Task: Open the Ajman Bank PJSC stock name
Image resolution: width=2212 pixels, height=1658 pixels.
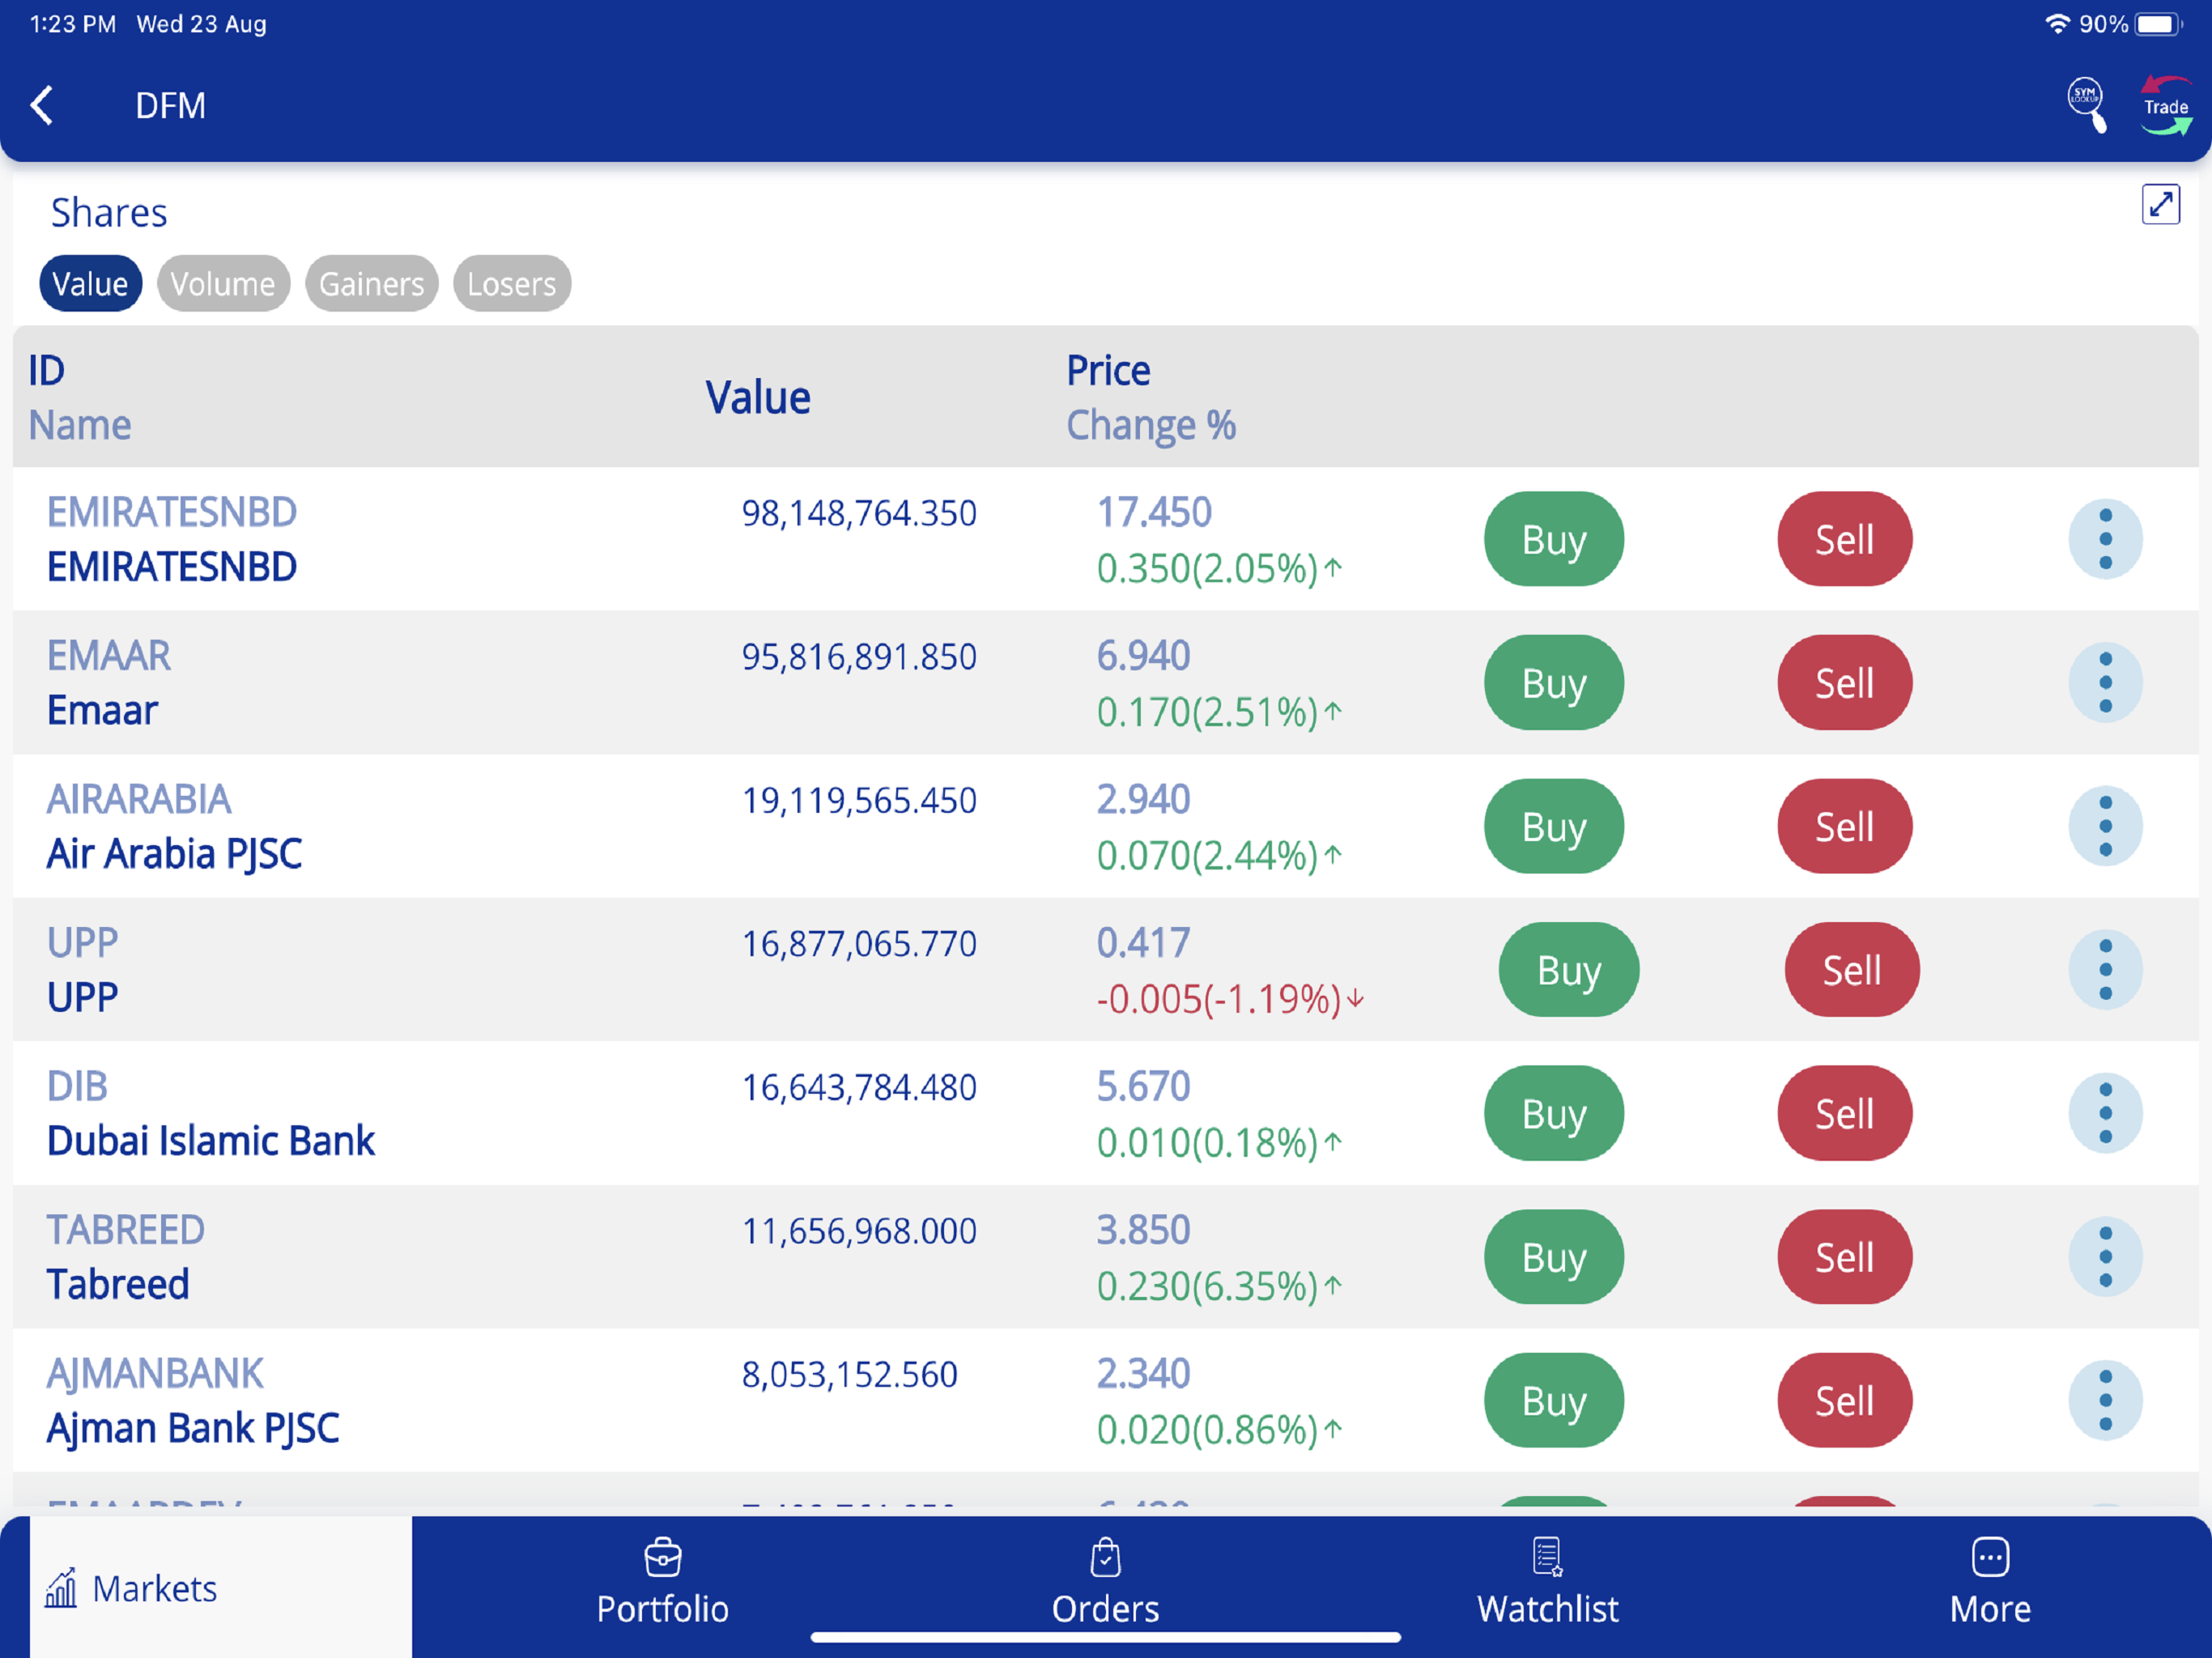Action: point(193,1428)
